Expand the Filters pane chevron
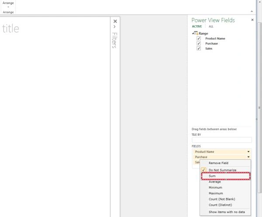Screen dimensions: 262x217 click(114, 27)
